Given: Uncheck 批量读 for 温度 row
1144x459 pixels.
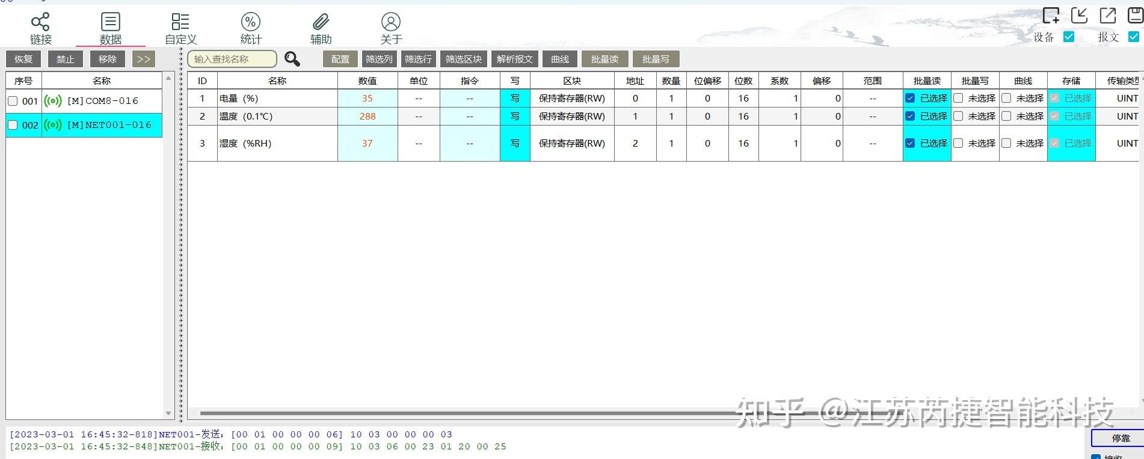Looking at the screenshot, I should click(910, 116).
